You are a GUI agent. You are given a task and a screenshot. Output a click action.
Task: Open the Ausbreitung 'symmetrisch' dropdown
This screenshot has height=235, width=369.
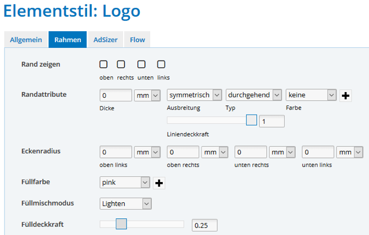click(195, 95)
